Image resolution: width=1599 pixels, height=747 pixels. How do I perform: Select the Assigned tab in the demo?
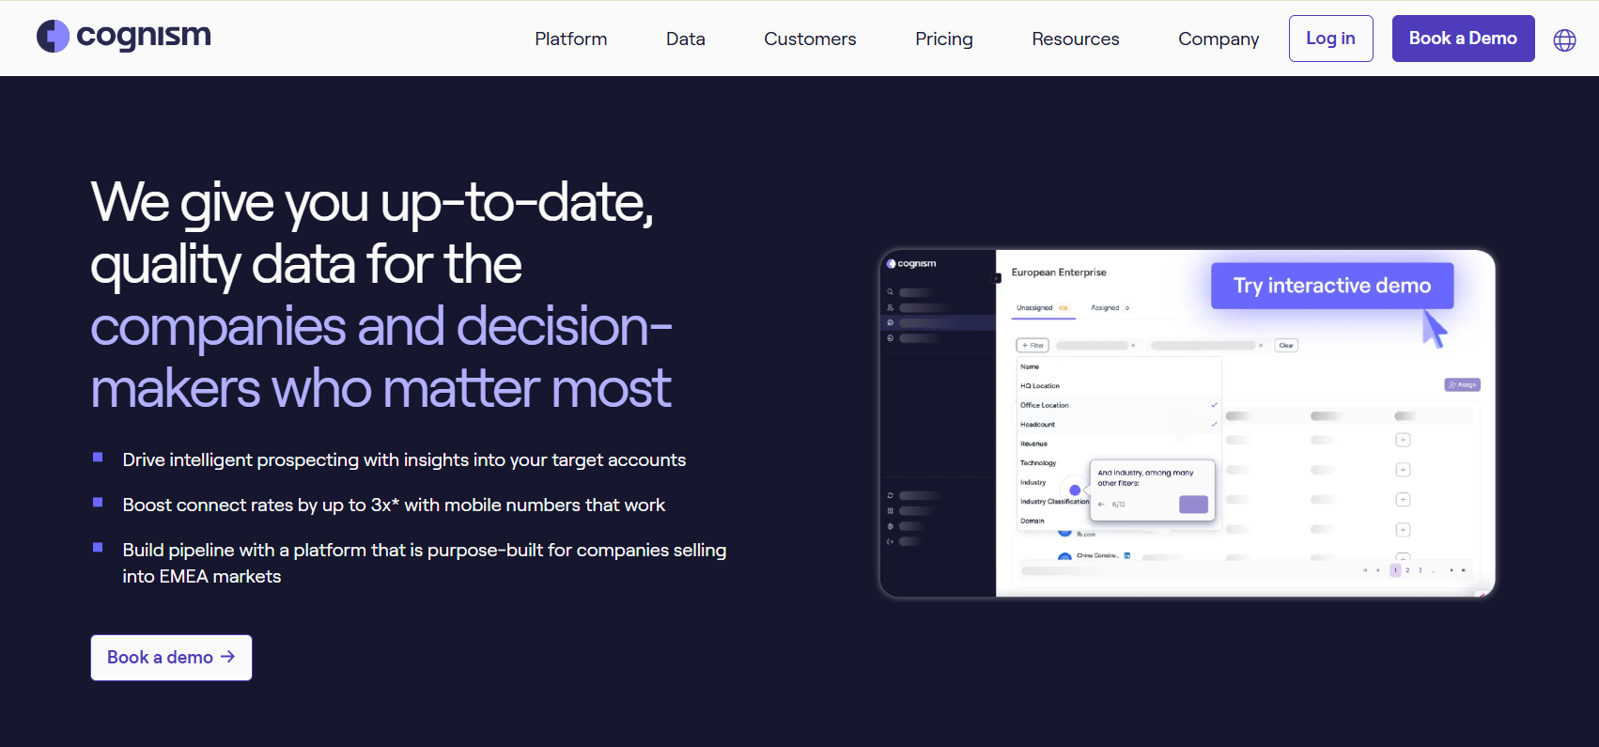(x=1110, y=308)
